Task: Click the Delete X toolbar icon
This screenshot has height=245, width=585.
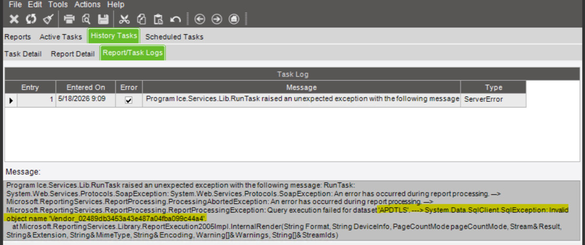Action: pos(14,19)
